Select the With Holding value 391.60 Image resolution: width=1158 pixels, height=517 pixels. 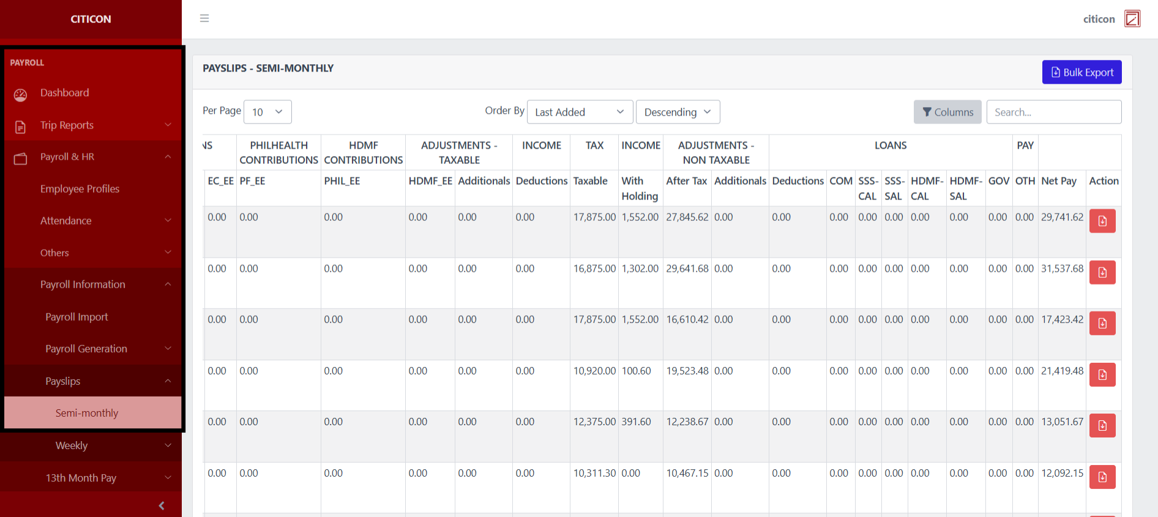click(x=636, y=422)
